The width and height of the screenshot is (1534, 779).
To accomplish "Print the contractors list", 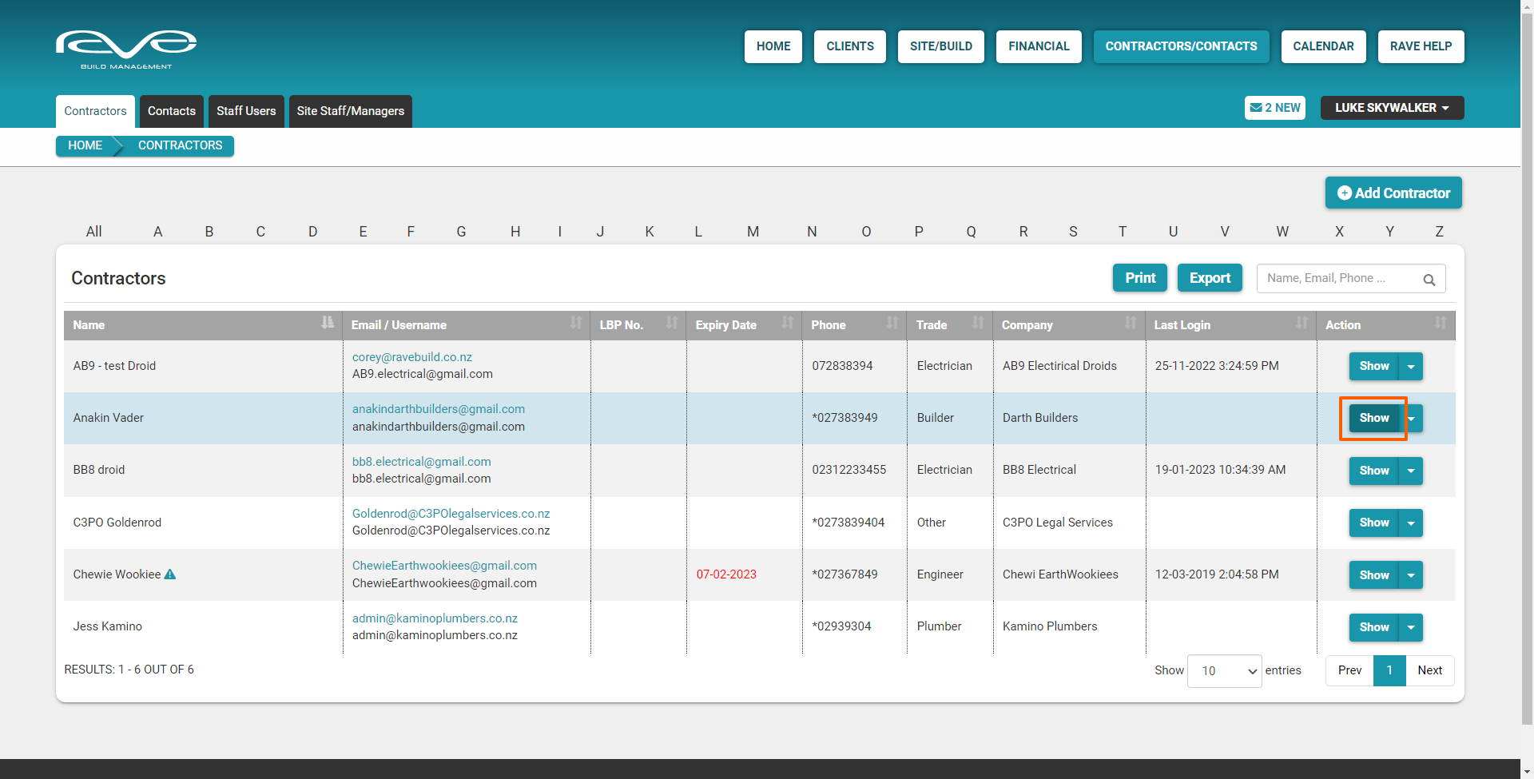I will pyautogui.click(x=1140, y=278).
